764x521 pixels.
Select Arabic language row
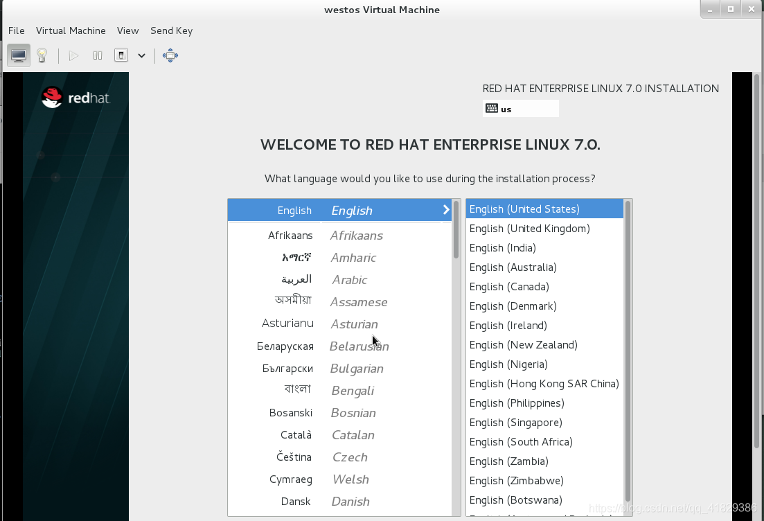(x=339, y=280)
